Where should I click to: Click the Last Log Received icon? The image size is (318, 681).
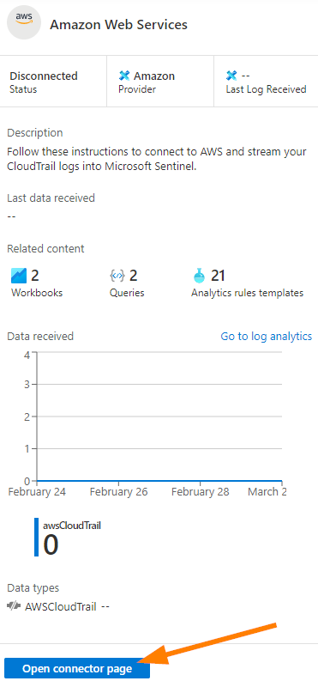click(231, 76)
